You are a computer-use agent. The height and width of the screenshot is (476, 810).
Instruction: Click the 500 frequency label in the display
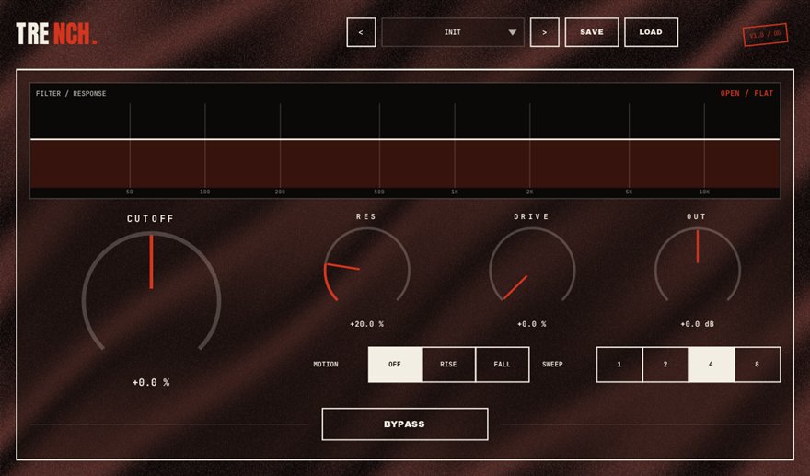coord(379,192)
